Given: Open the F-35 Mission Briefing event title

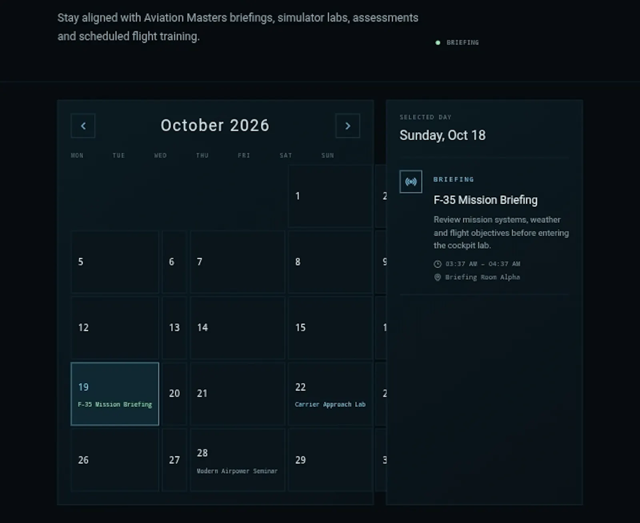Looking at the screenshot, I should pyautogui.click(x=486, y=200).
